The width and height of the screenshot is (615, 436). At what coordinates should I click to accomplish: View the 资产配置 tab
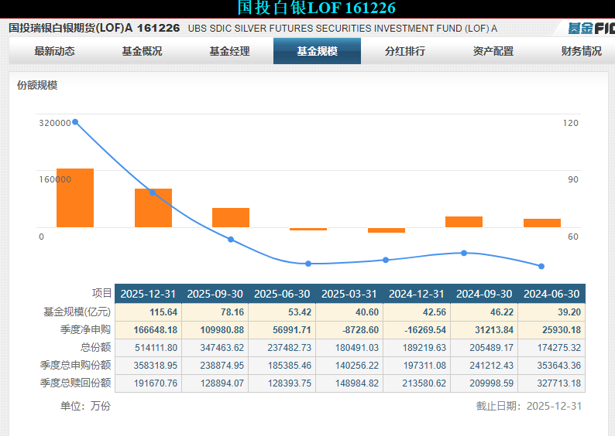pyautogui.click(x=493, y=51)
